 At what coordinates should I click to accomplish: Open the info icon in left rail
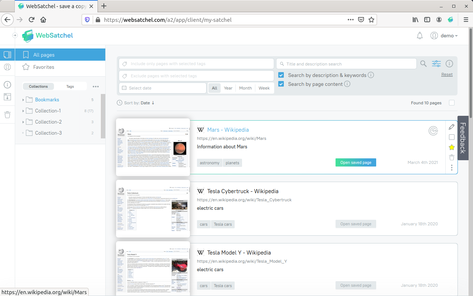7,85
